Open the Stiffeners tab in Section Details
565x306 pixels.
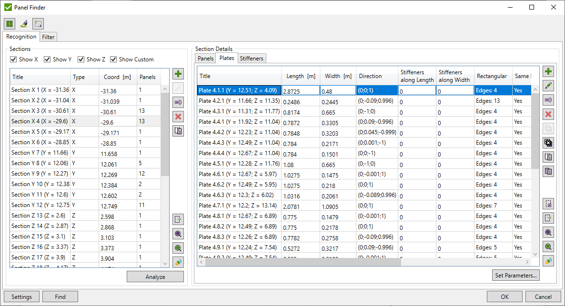(252, 58)
